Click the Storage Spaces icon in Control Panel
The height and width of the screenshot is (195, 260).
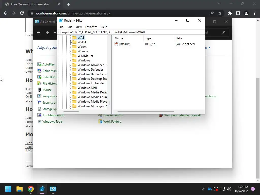[x=39, y=109]
